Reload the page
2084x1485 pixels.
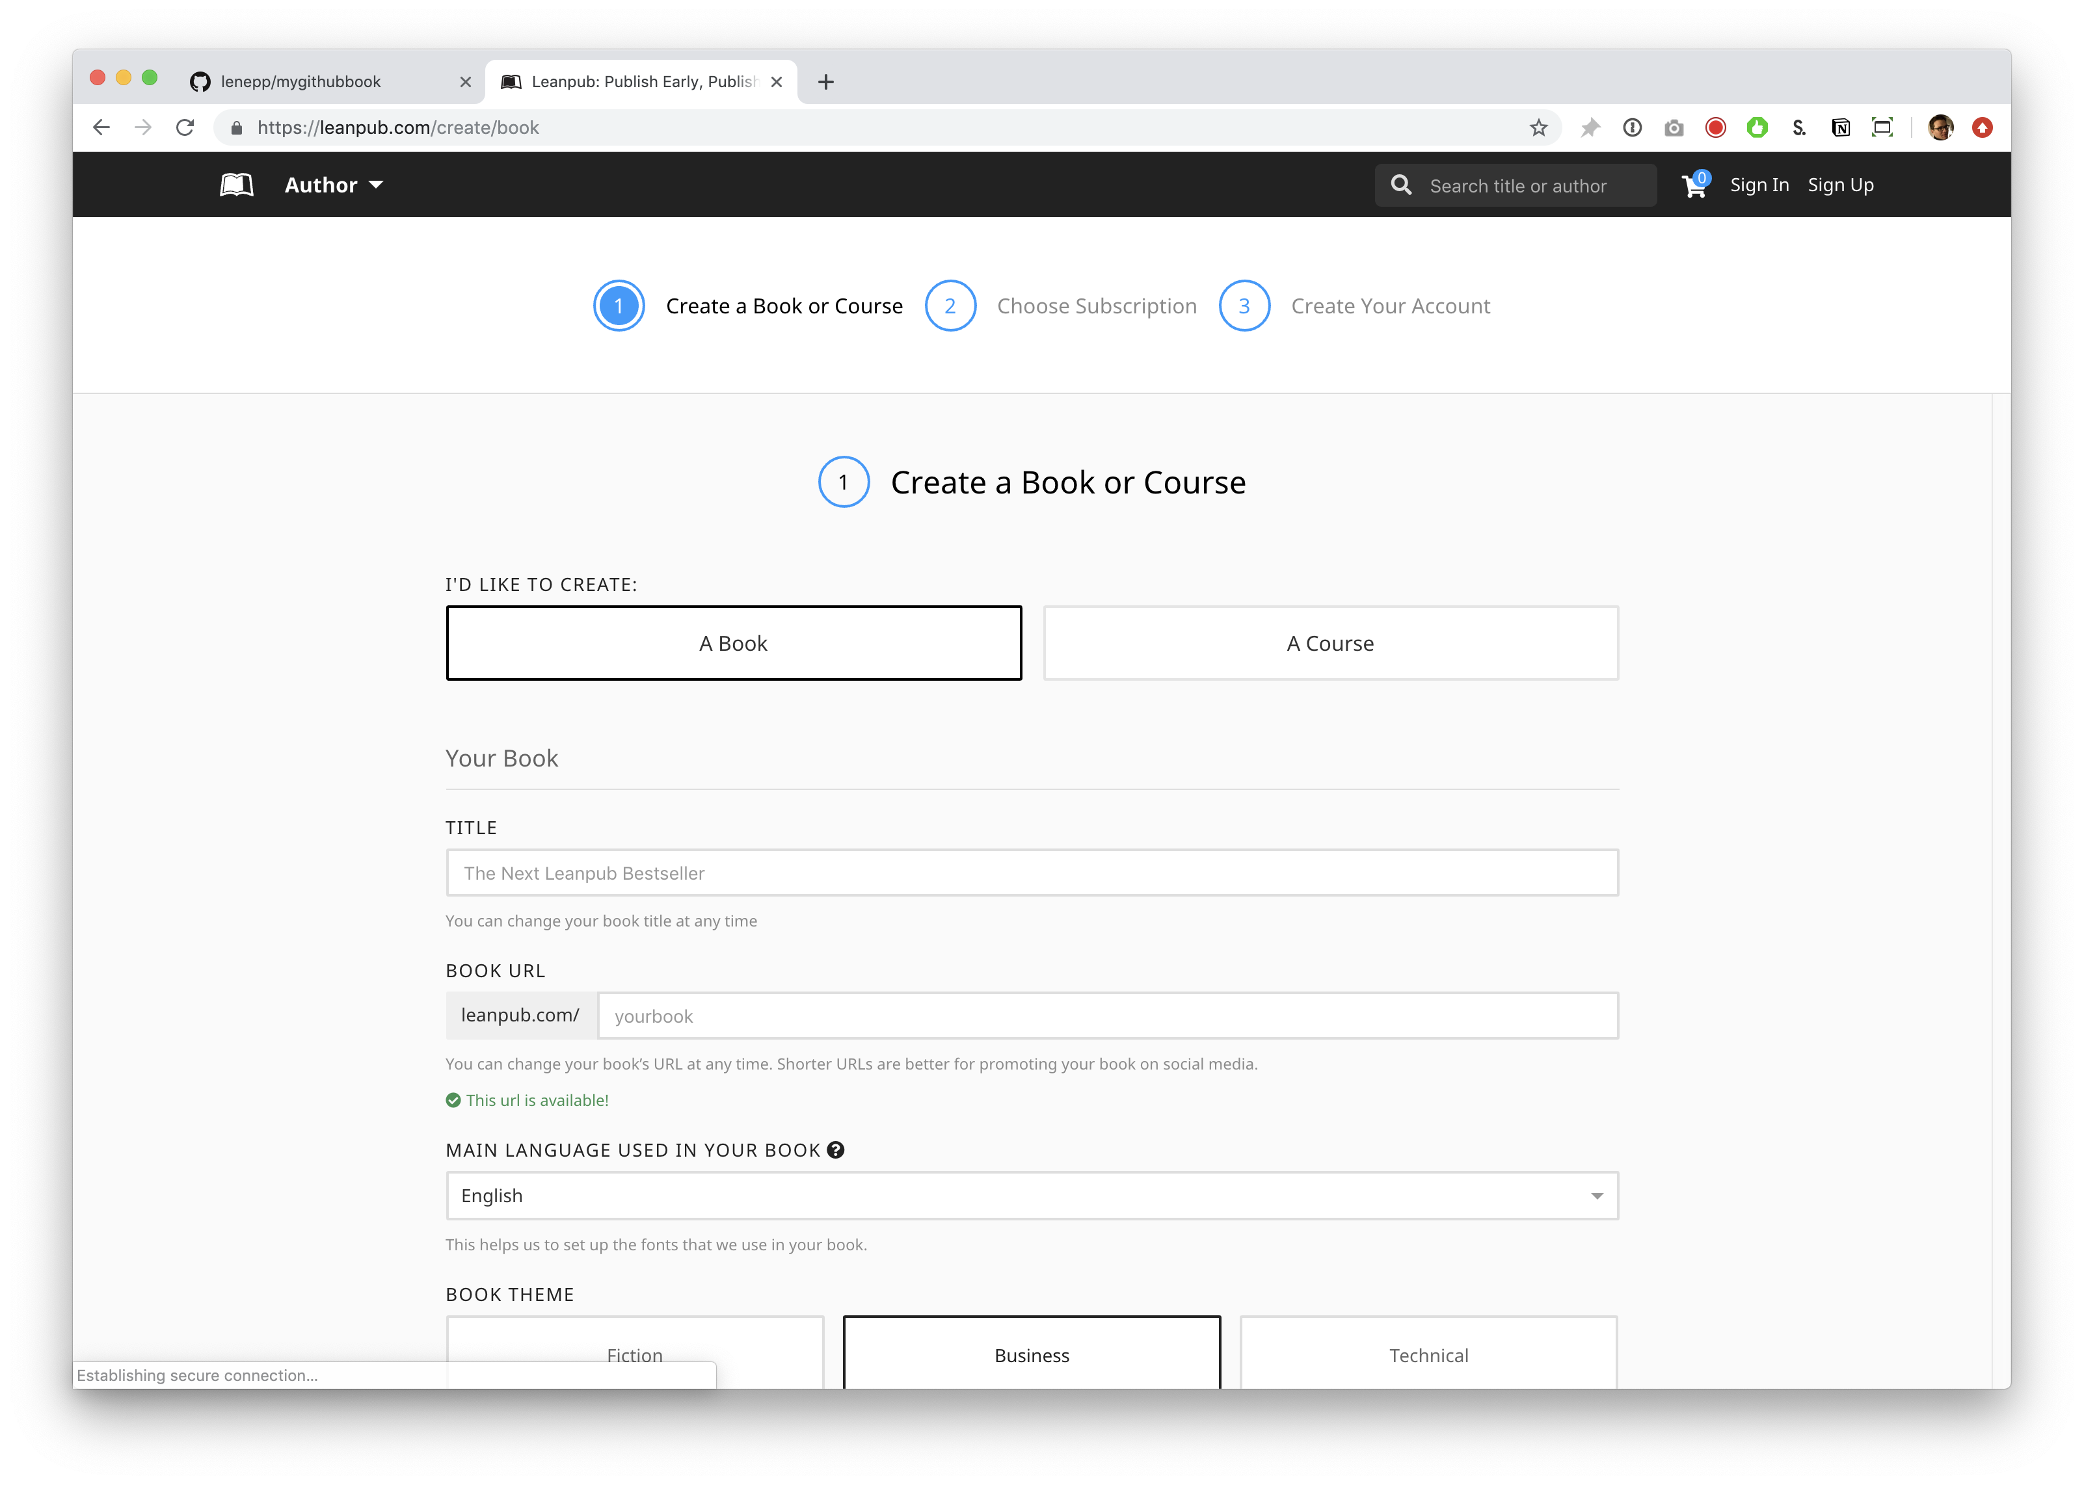(x=185, y=128)
